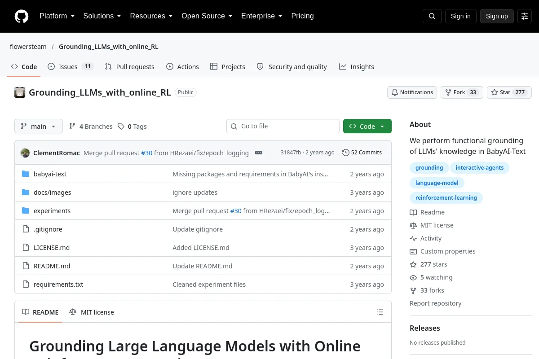Expand the commit message ellipsis
The image size is (539, 359).
pos(259,153)
